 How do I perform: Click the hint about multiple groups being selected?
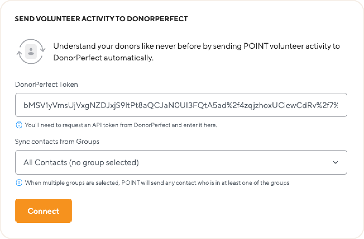157,183
